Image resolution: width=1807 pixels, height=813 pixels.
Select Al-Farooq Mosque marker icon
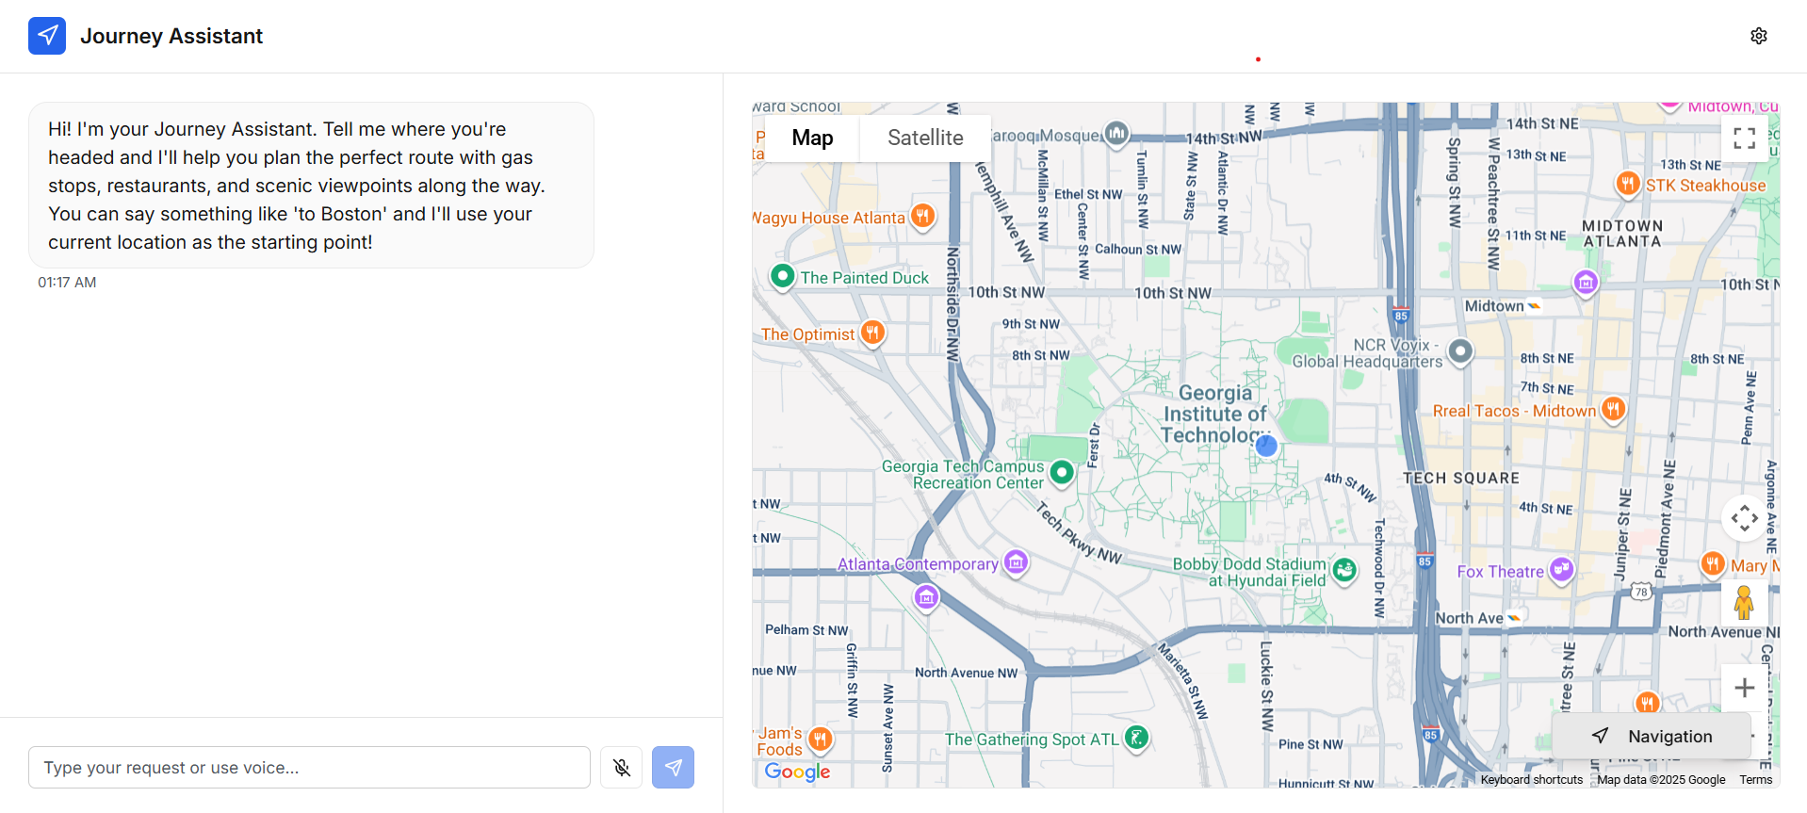pyautogui.click(x=1116, y=133)
